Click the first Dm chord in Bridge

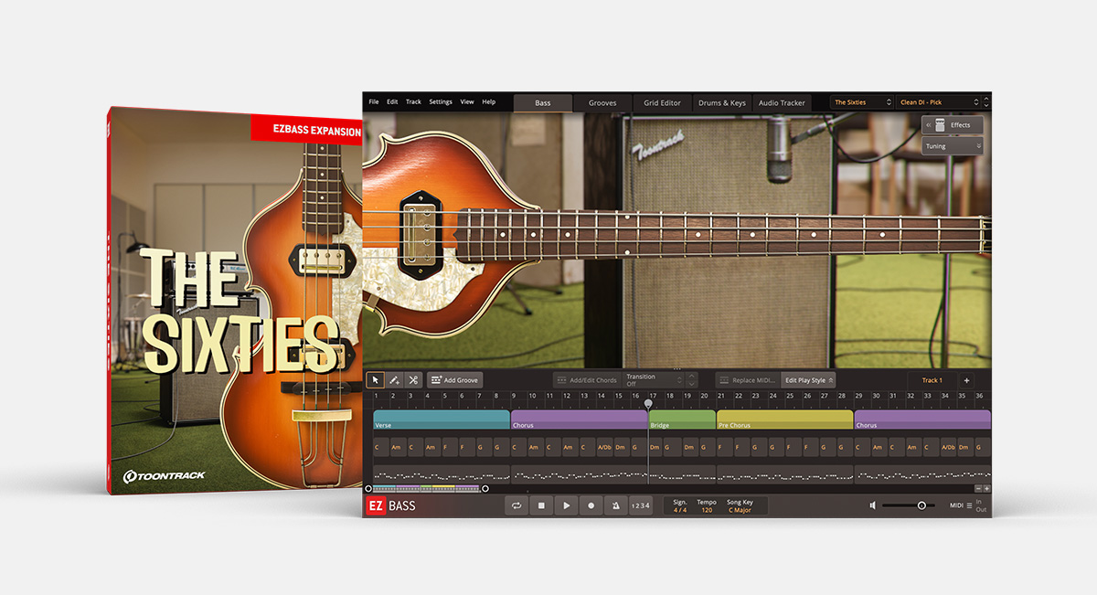point(655,447)
